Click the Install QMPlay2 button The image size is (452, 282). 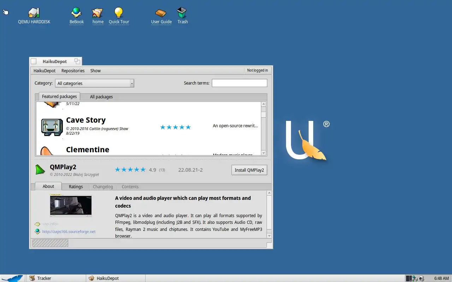pyautogui.click(x=249, y=170)
